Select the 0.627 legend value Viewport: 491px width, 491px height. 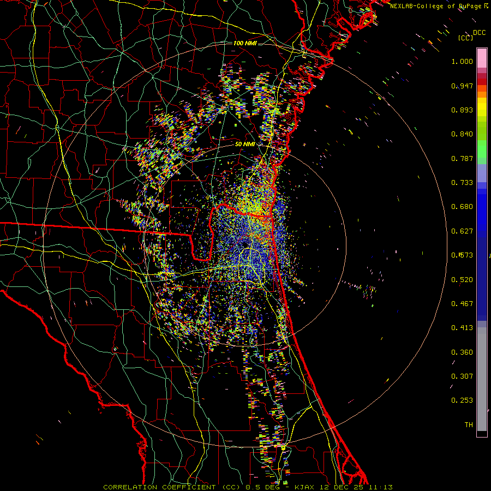coord(462,231)
